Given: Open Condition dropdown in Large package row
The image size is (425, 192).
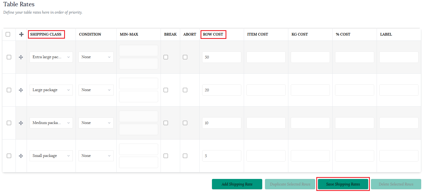Looking at the screenshot, I should pos(96,90).
